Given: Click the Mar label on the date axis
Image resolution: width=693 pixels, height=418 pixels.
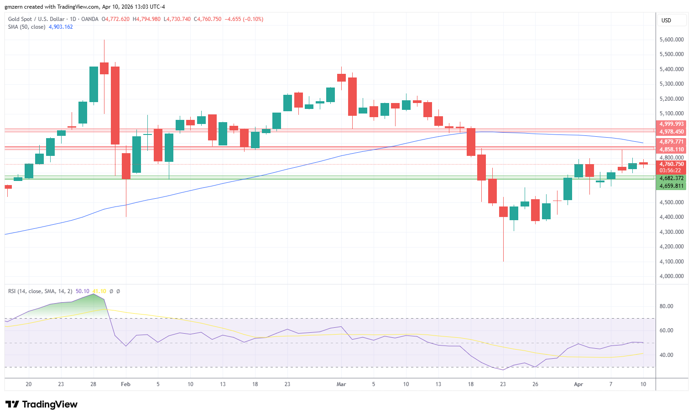Looking at the screenshot, I should pos(341,384).
